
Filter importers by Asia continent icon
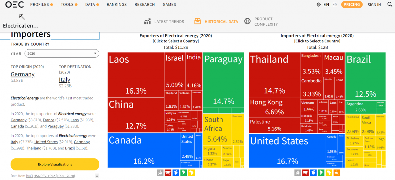point(306,173)
